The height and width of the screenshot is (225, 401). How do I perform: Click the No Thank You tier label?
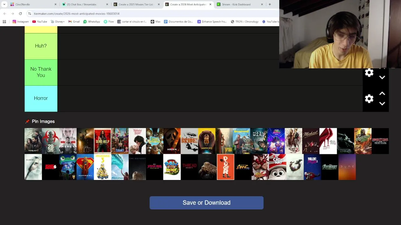[x=41, y=72]
